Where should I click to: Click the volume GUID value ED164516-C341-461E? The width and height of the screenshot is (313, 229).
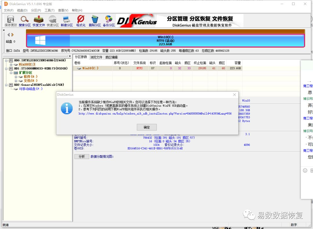point(155,149)
